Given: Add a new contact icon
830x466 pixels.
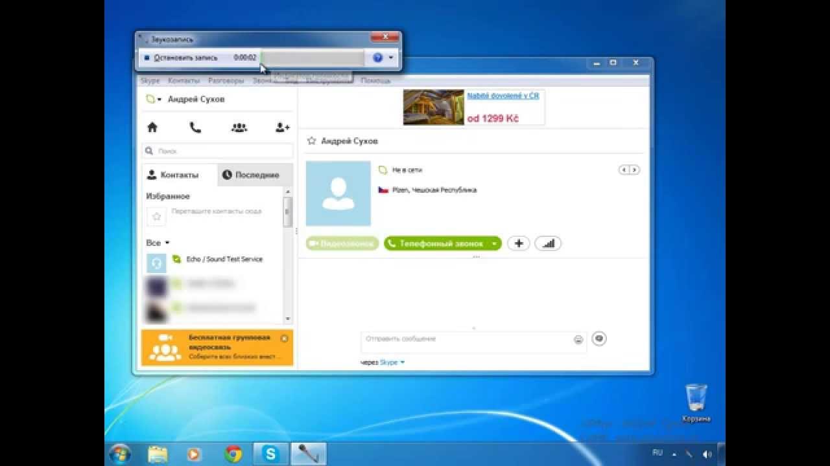Looking at the screenshot, I should 283,128.
